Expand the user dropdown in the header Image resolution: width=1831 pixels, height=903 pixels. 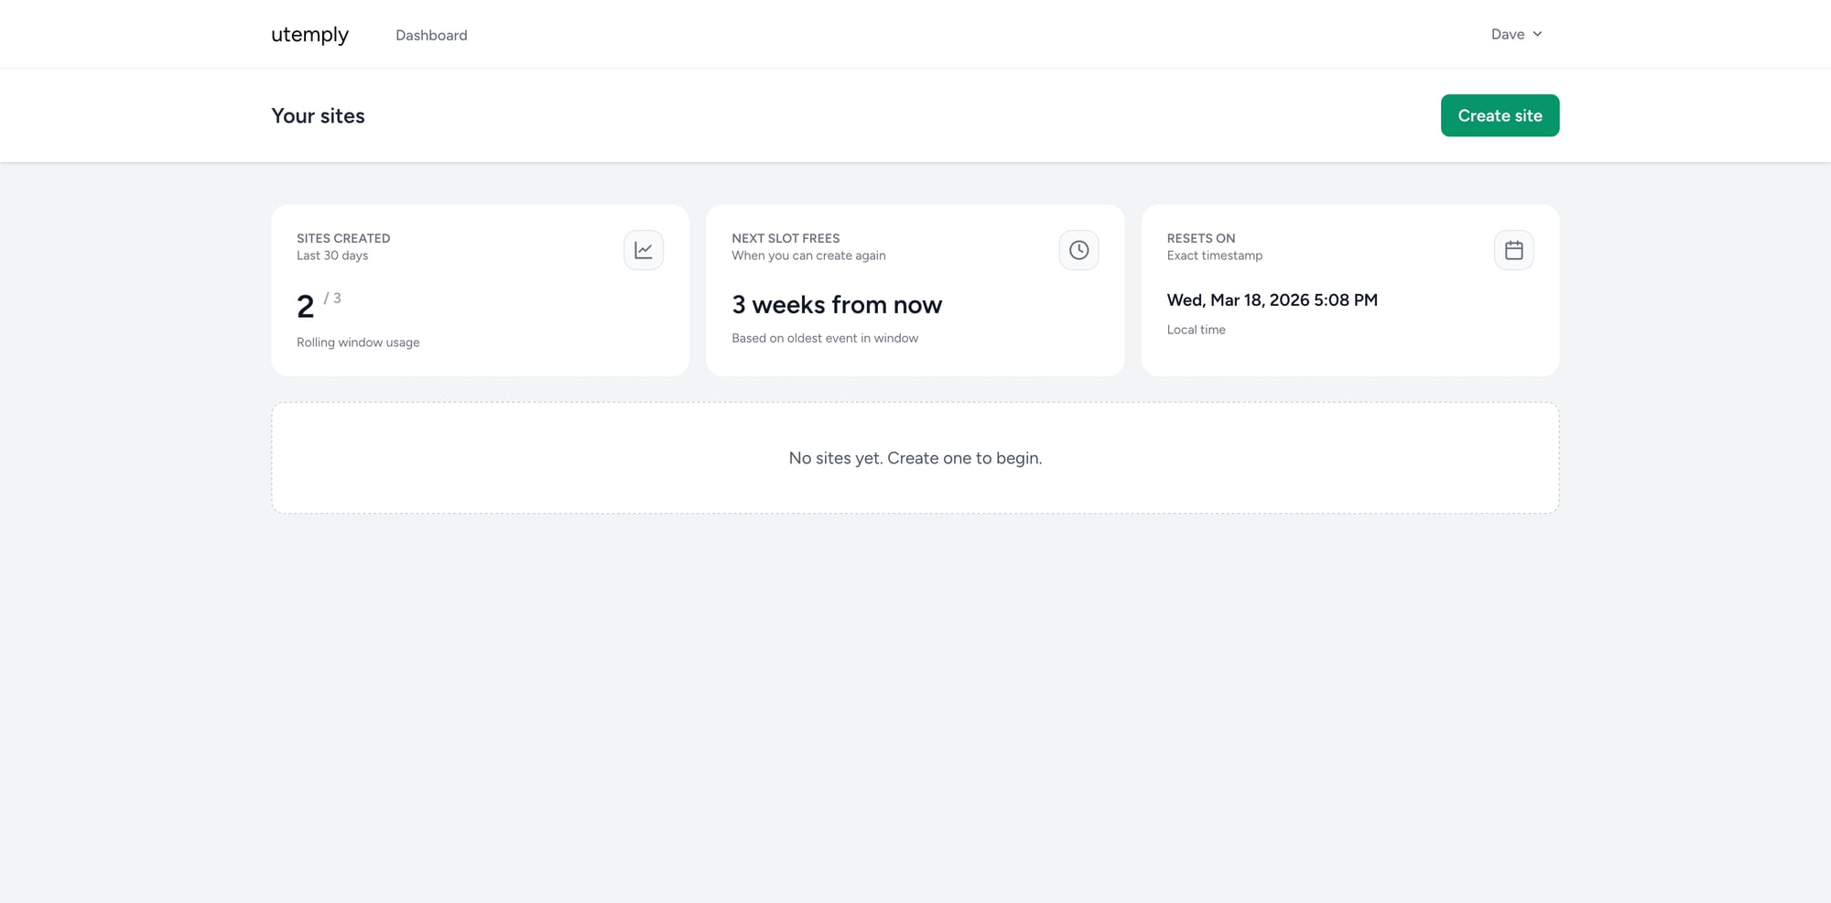[1516, 34]
